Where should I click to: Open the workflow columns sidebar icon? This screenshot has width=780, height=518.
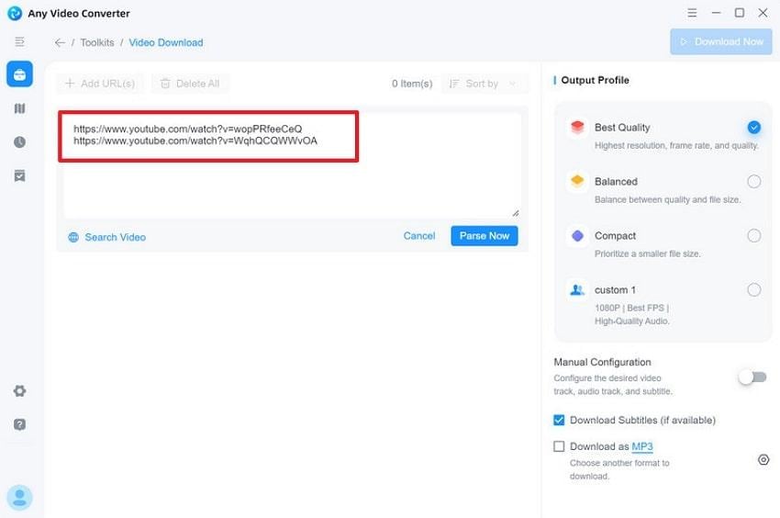tap(20, 108)
